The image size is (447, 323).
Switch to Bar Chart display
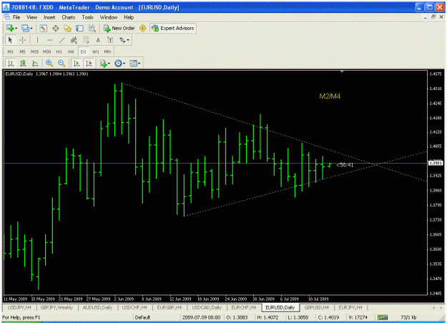(11, 63)
